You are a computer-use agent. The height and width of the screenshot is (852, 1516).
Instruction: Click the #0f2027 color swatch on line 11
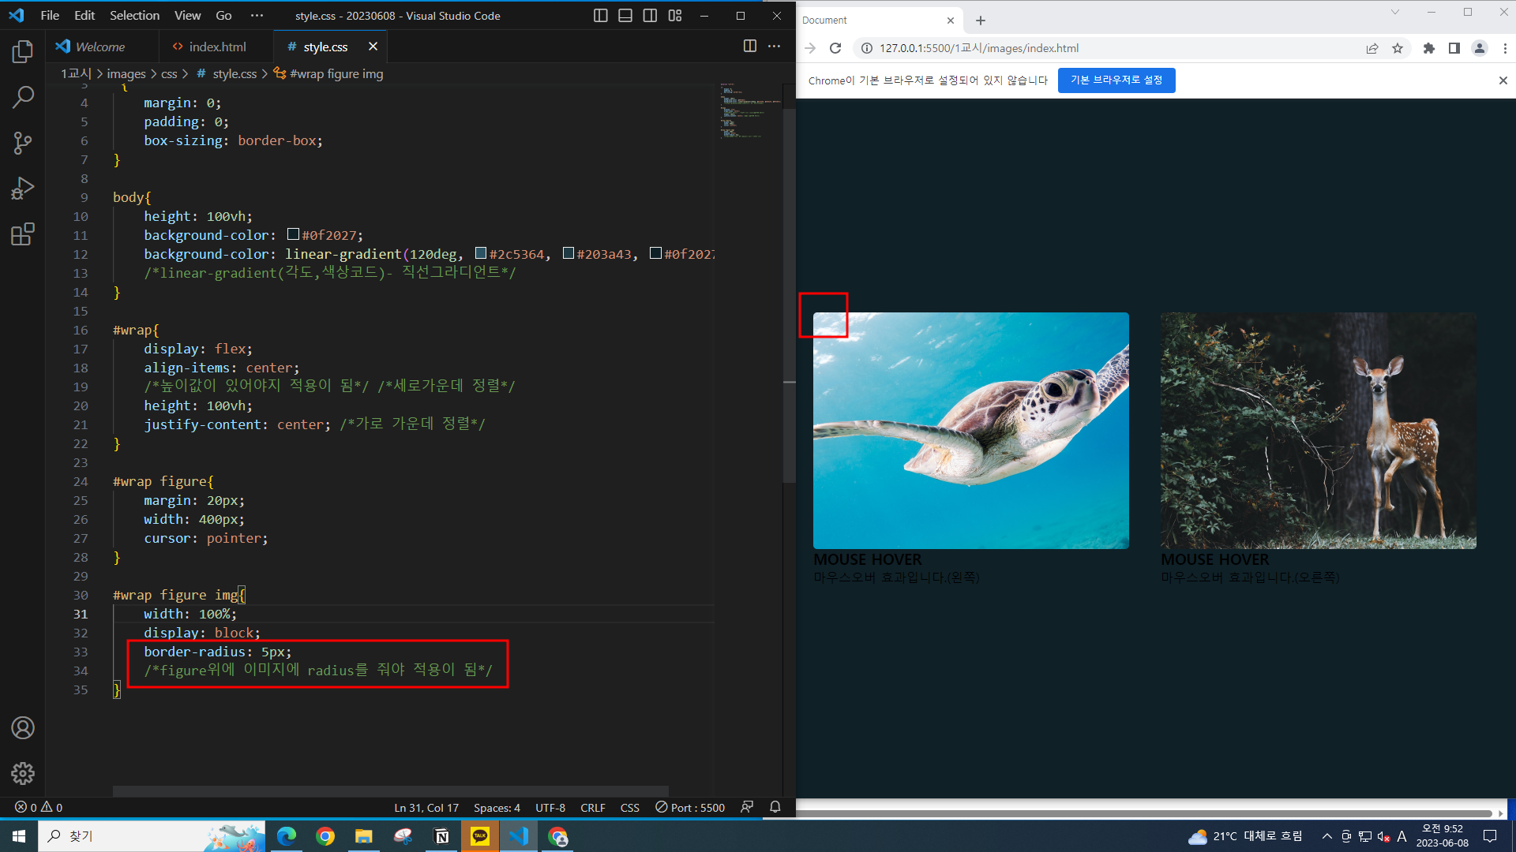(x=293, y=234)
